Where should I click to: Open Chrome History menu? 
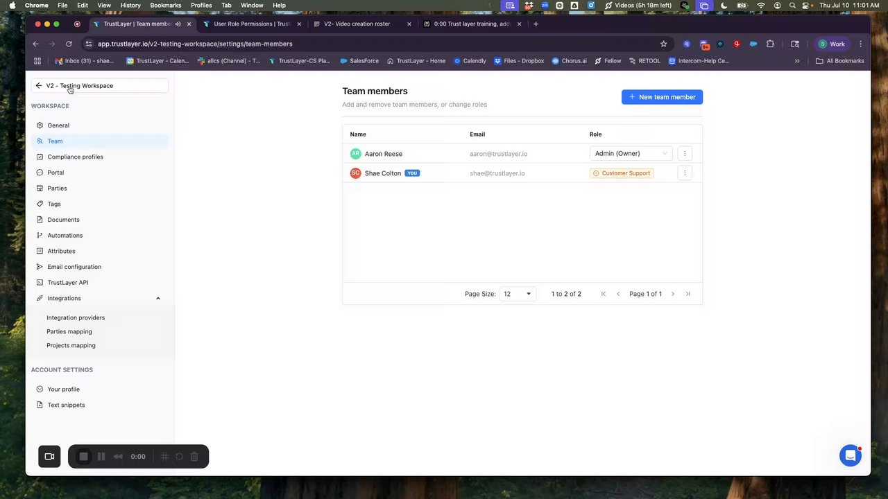click(x=130, y=5)
